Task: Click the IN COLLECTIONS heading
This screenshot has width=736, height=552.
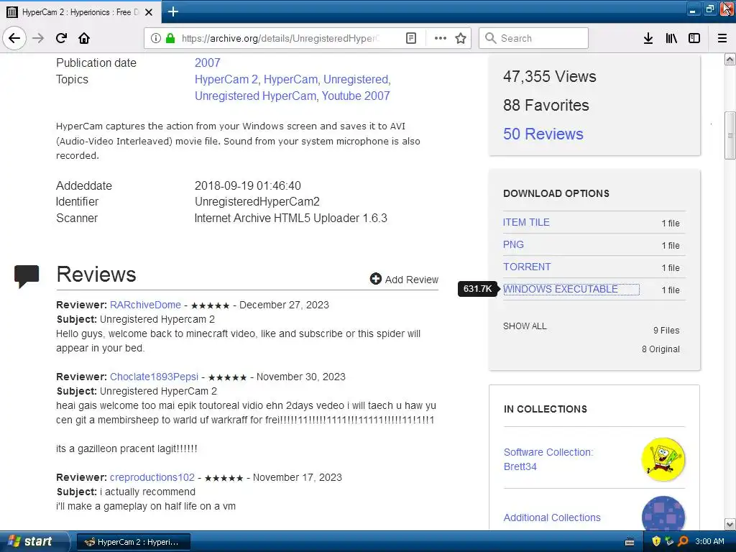Action: pos(546,409)
